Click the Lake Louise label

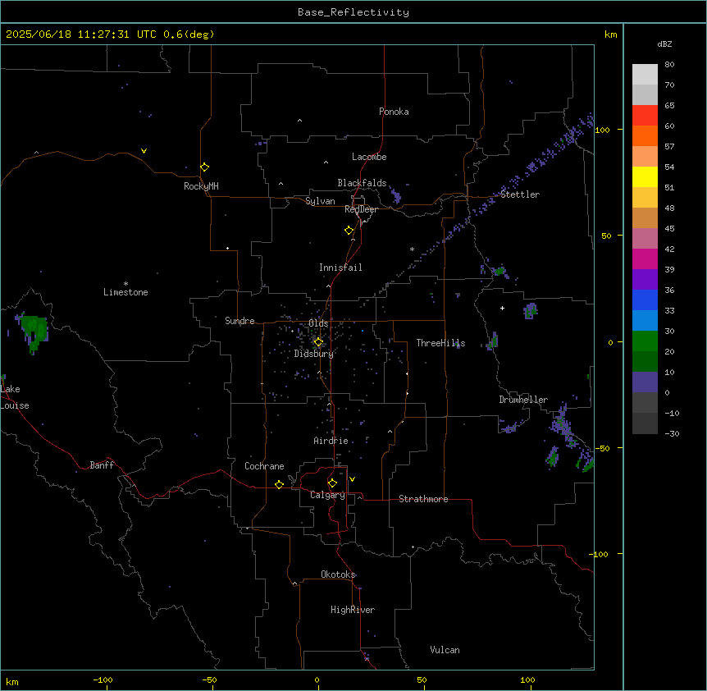pos(15,397)
